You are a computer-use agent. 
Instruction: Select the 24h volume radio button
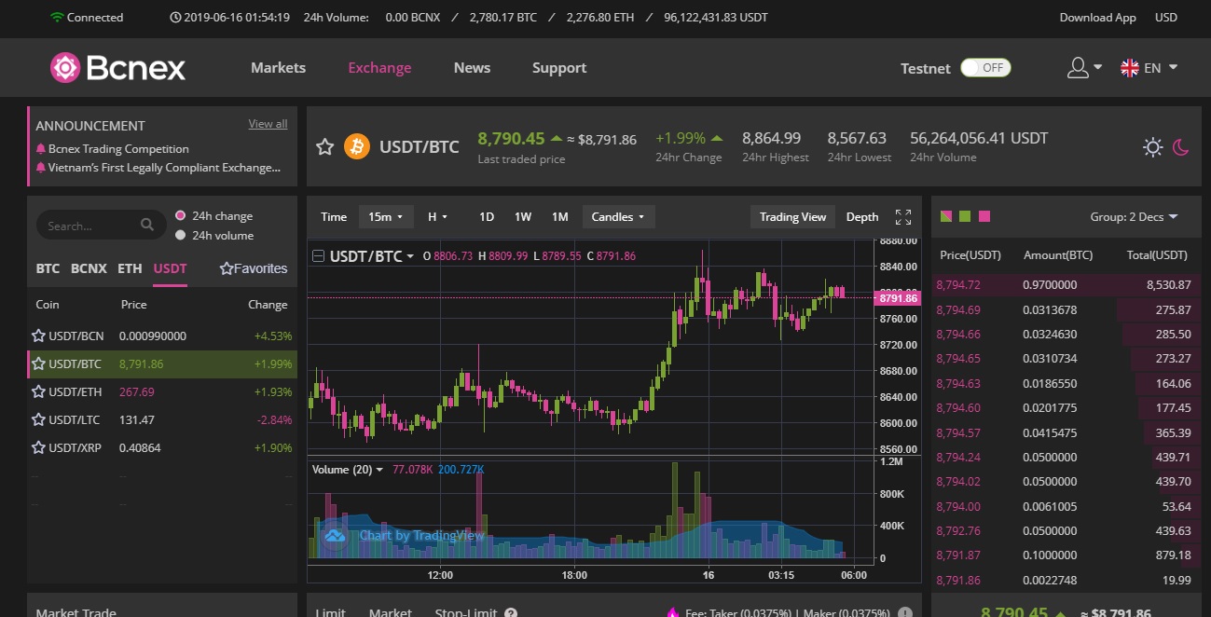coord(181,235)
